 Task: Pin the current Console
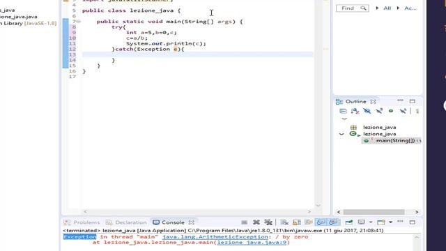pos(349,222)
